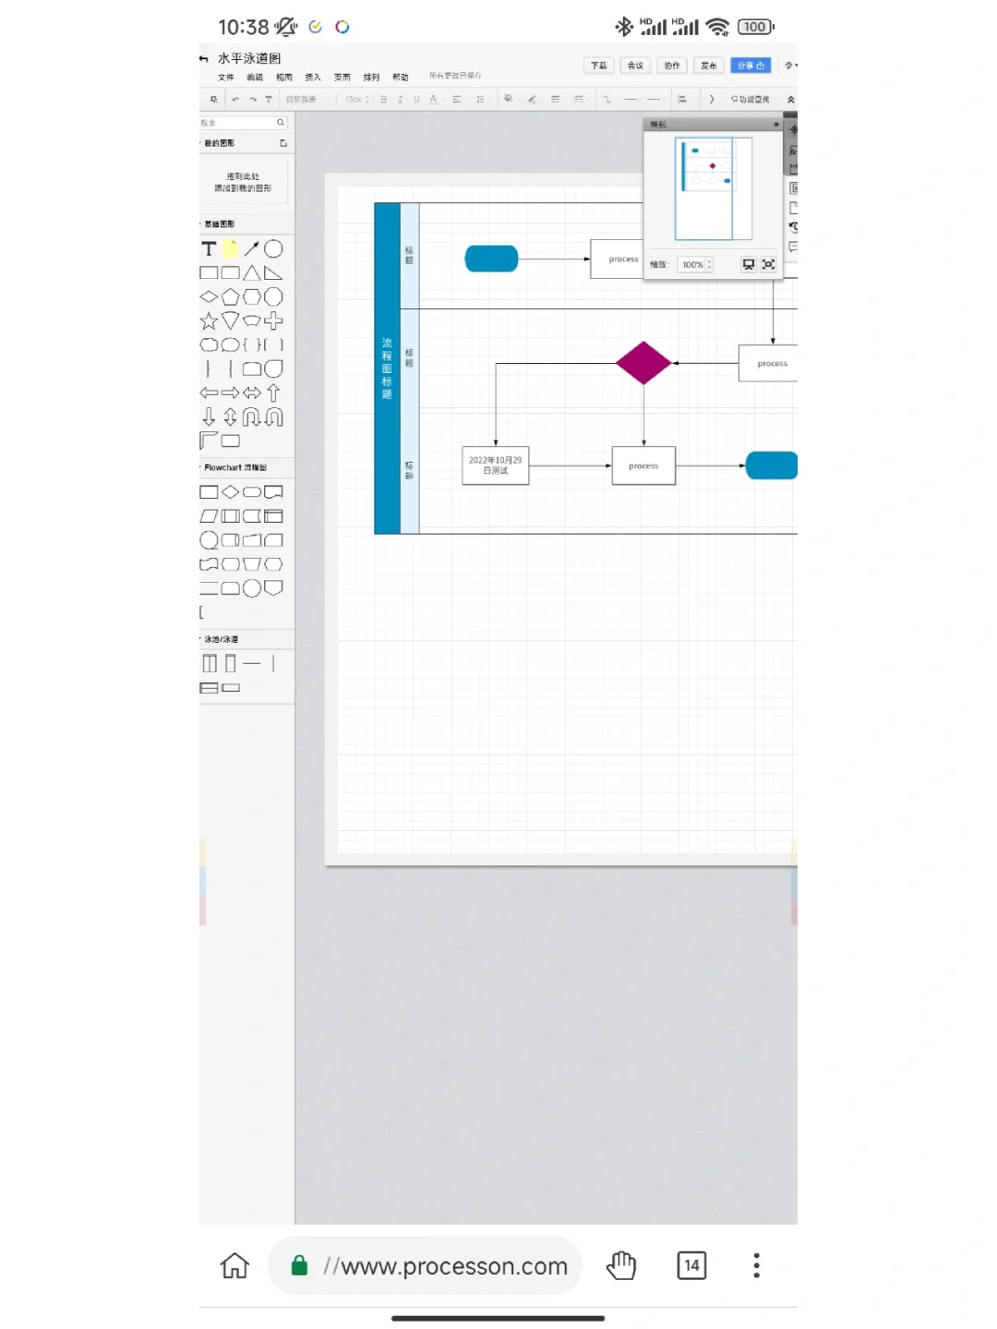Open the history clock icon on right dock

[x=793, y=226]
